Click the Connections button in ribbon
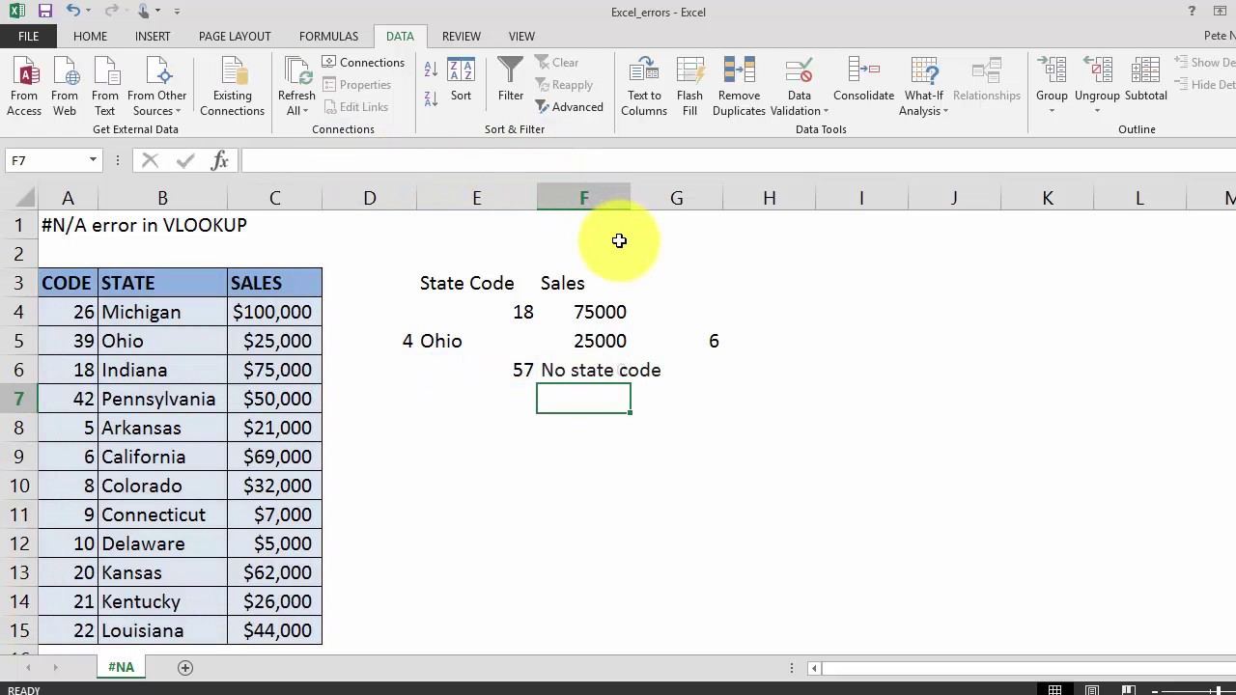This screenshot has width=1236, height=695. [x=363, y=63]
